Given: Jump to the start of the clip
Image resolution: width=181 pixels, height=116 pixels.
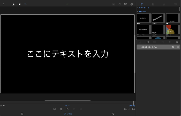Looking at the screenshot, I should click(x=54, y=109).
